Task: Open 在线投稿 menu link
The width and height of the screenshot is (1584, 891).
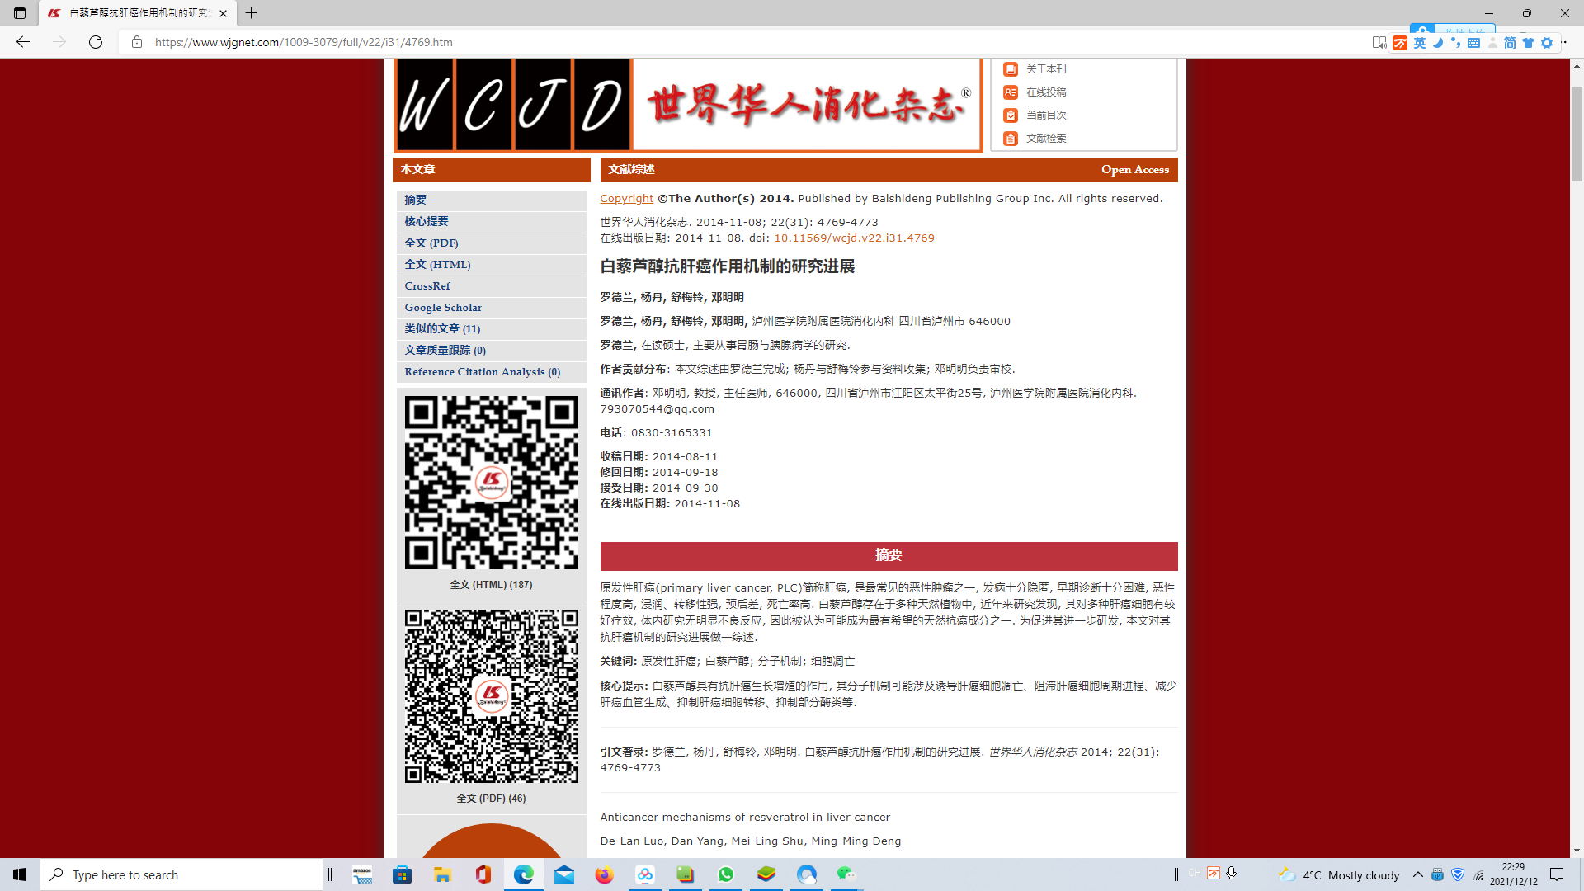Action: pyautogui.click(x=1046, y=92)
